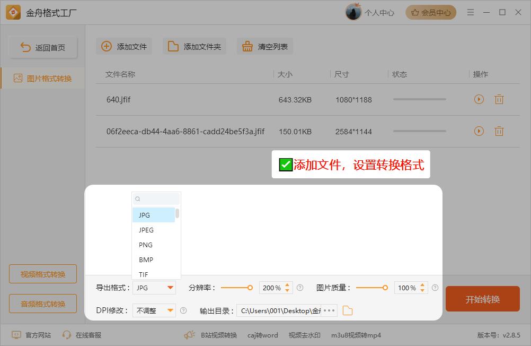Open the audio format conversion tab
The width and height of the screenshot is (531, 346).
click(43, 304)
